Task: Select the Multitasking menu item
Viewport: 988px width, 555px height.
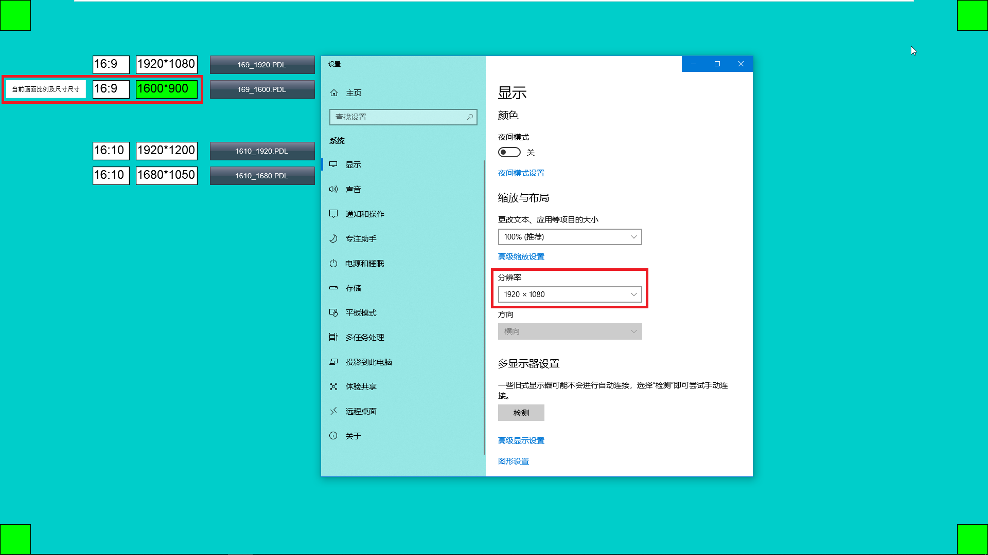Action: 364,337
